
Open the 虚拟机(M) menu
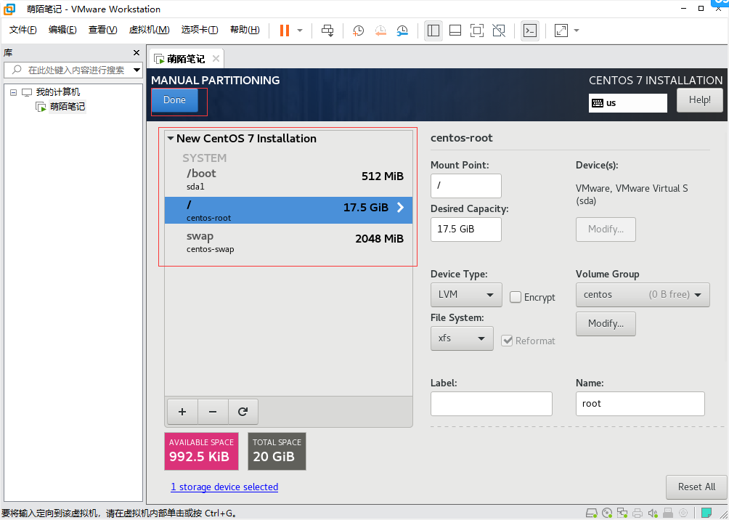(150, 30)
